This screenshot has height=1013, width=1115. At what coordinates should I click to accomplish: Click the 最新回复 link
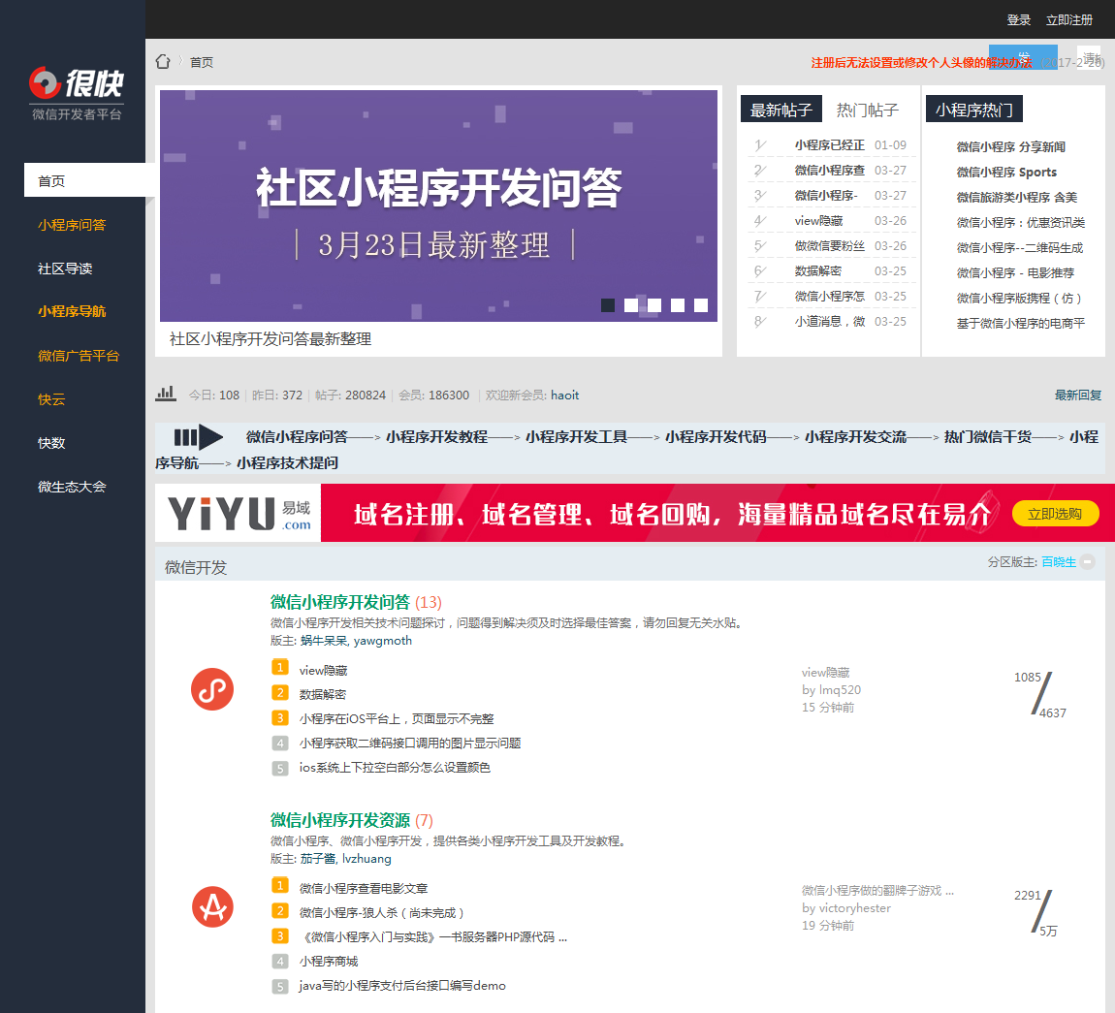point(1077,395)
